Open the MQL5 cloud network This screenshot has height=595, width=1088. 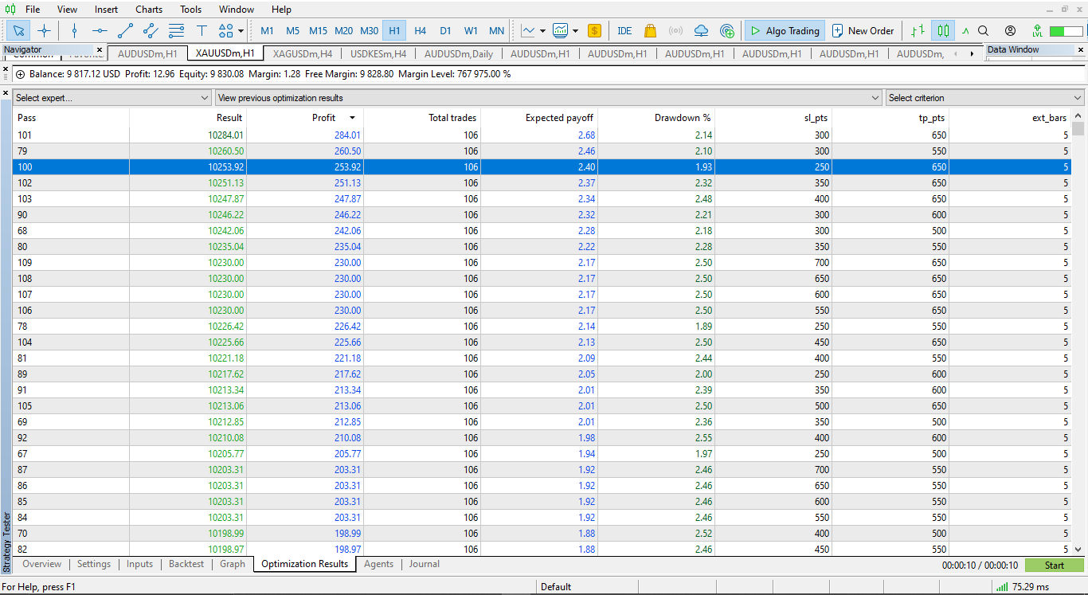point(700,30)
